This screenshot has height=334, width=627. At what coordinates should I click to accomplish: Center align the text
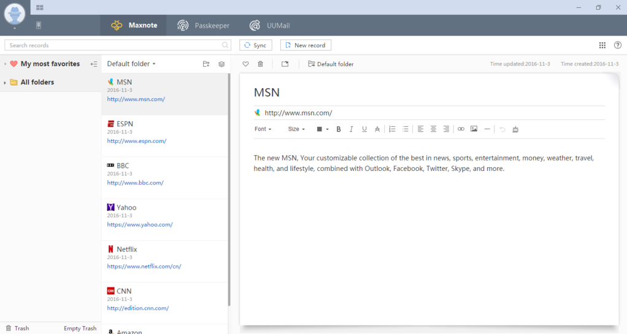[433, 129]
